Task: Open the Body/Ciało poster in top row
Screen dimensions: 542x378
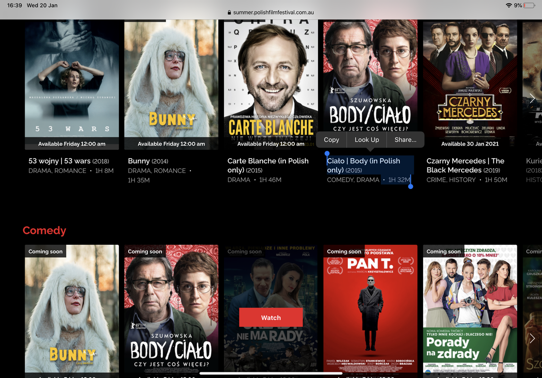Action: (x=370, y=76)
